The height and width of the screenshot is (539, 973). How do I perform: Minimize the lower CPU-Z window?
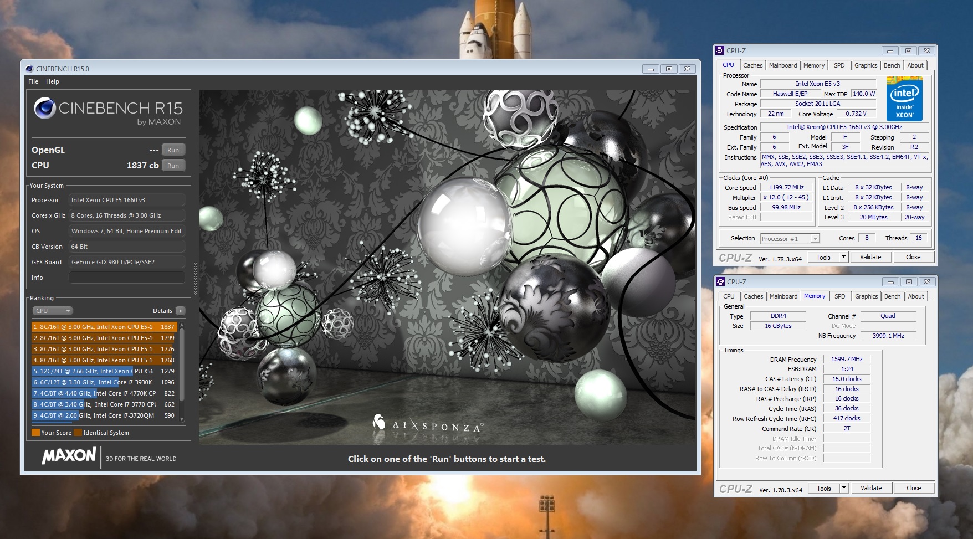pos(890,282)
